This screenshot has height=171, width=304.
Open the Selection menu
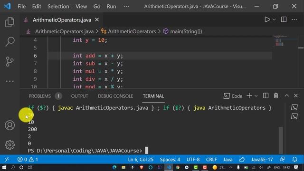tap(58, 6)
